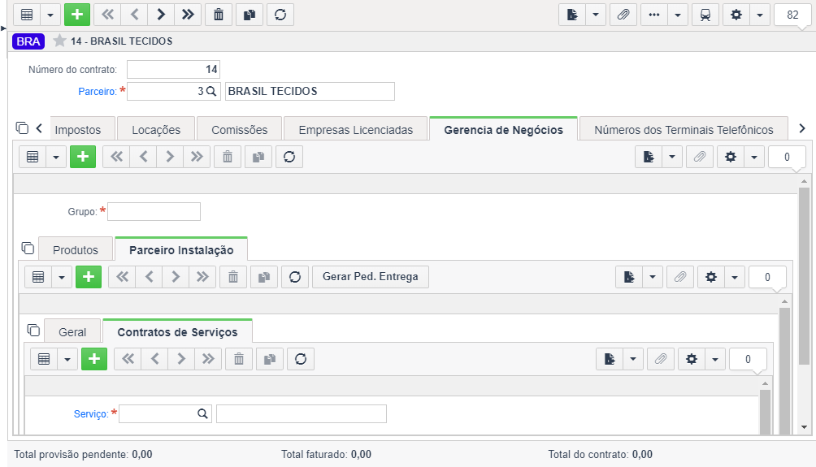Viewport: 816px width, 467px height.
Task: Focus the Grupo input field
Action: pyautogui.click(x=154, y=212)
